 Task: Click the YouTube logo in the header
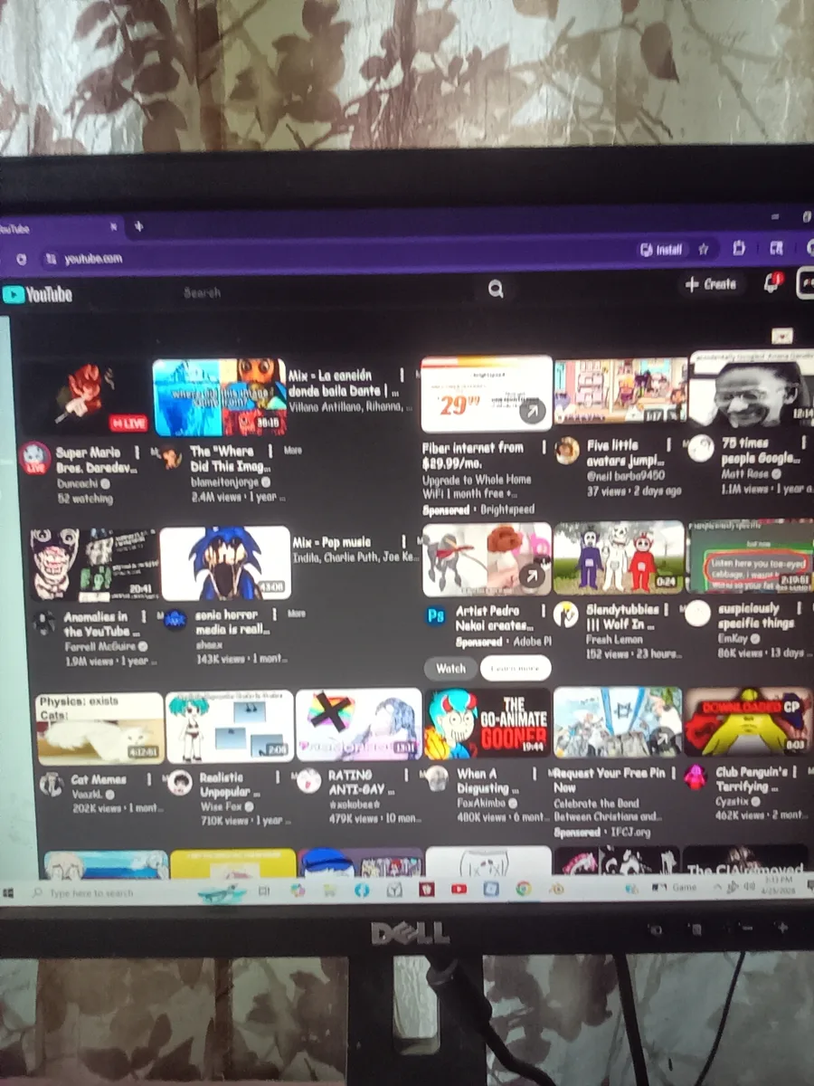coord(37,294)
